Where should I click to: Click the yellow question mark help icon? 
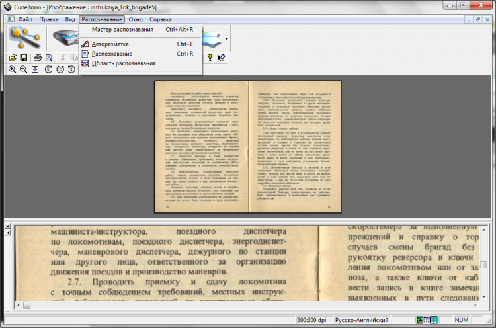point(210,58)
